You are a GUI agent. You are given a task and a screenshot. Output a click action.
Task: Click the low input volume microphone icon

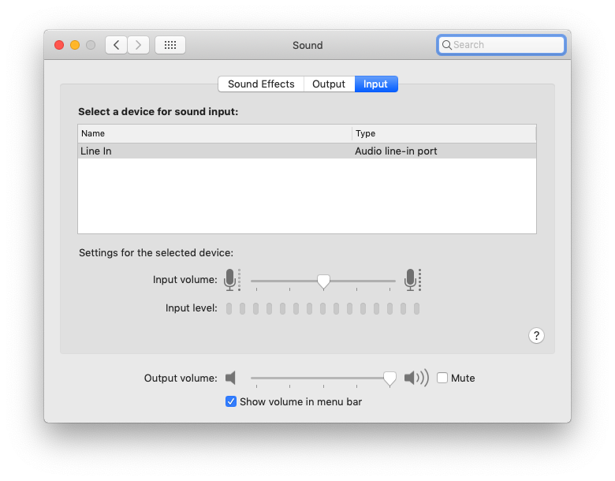pos(230,279)
